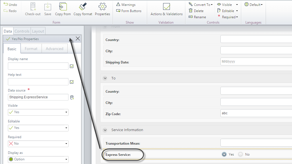Delete the selected control

point(196,11)
